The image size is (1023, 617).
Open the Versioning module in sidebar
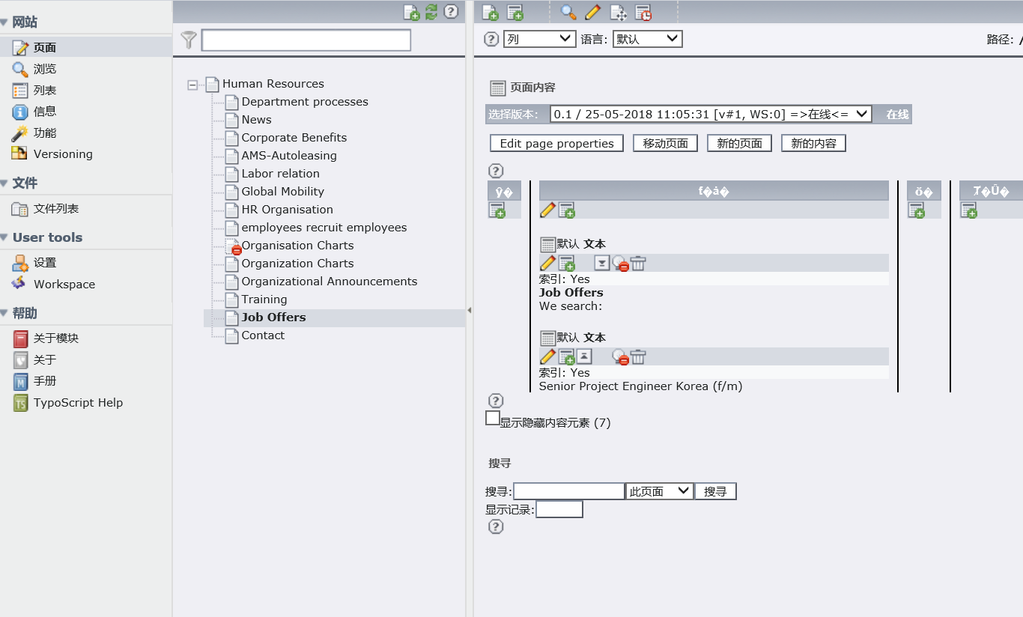(x=63, y=154)
